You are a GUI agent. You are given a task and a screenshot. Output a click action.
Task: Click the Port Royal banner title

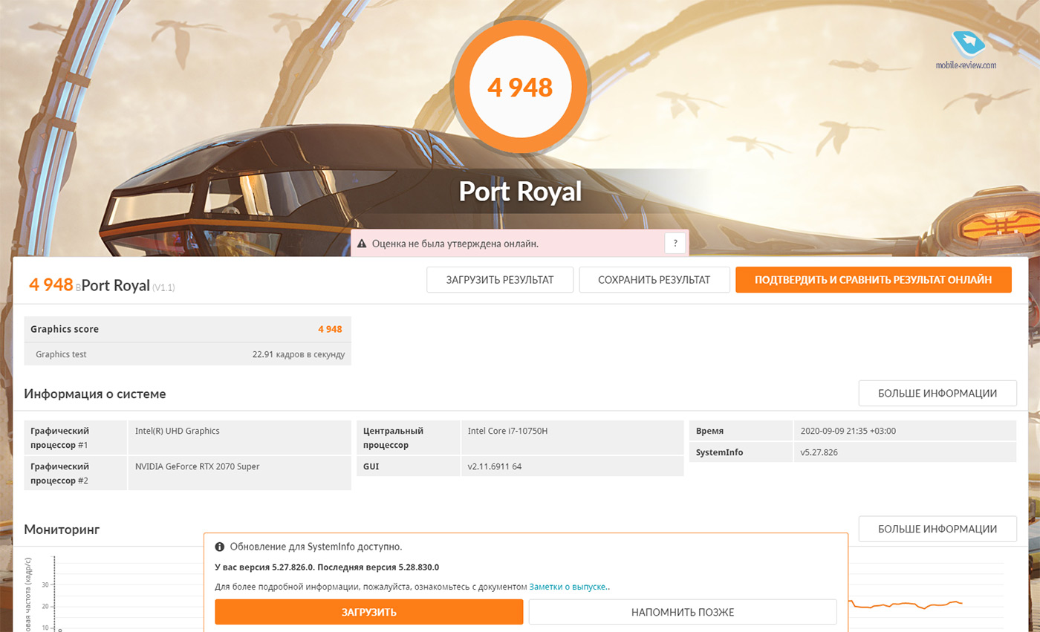pyautogui.click(x=520, y=191)
